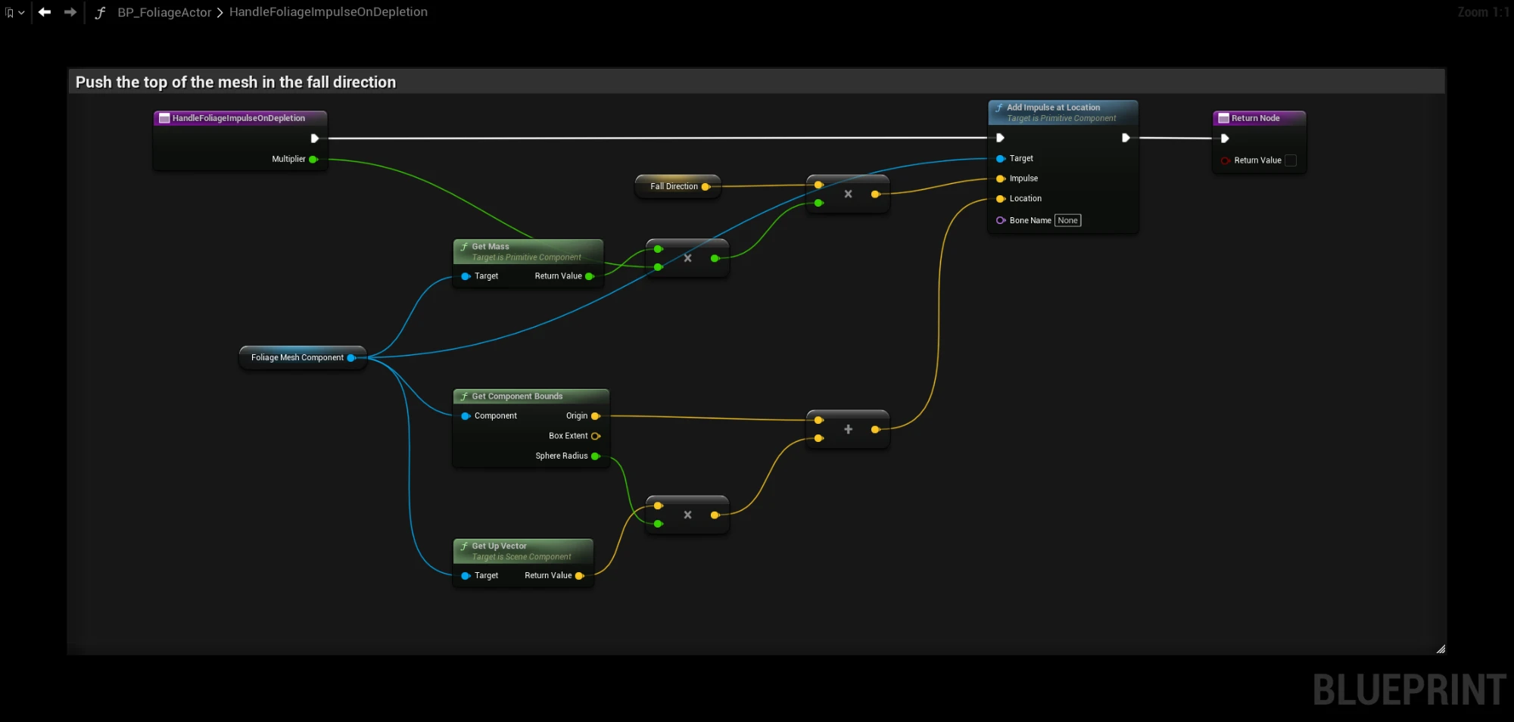The image size is (1514, 722).
Task: Click the Return Node execution input pin
Action: (1224, 138)
